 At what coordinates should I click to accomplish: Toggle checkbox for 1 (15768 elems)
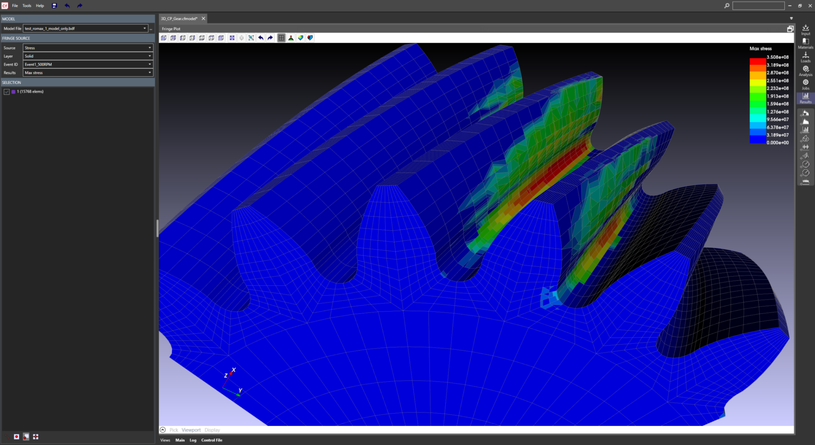[x=7, y=92]
